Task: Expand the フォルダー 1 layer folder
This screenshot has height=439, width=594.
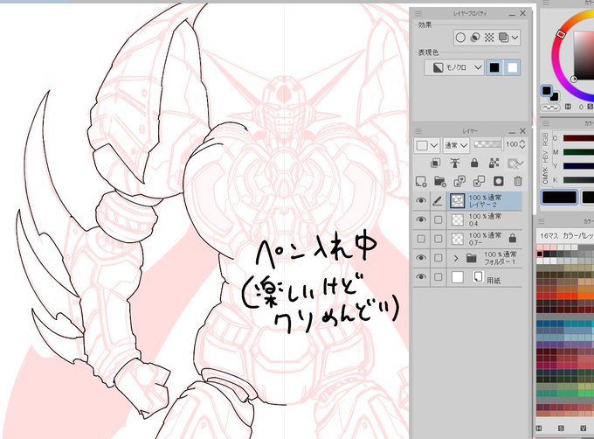Action: pyautogui.click(x=456, y=258)
